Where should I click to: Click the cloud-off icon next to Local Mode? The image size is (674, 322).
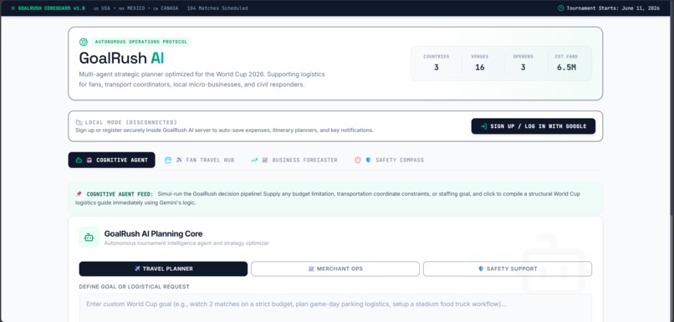click(79, 122)
